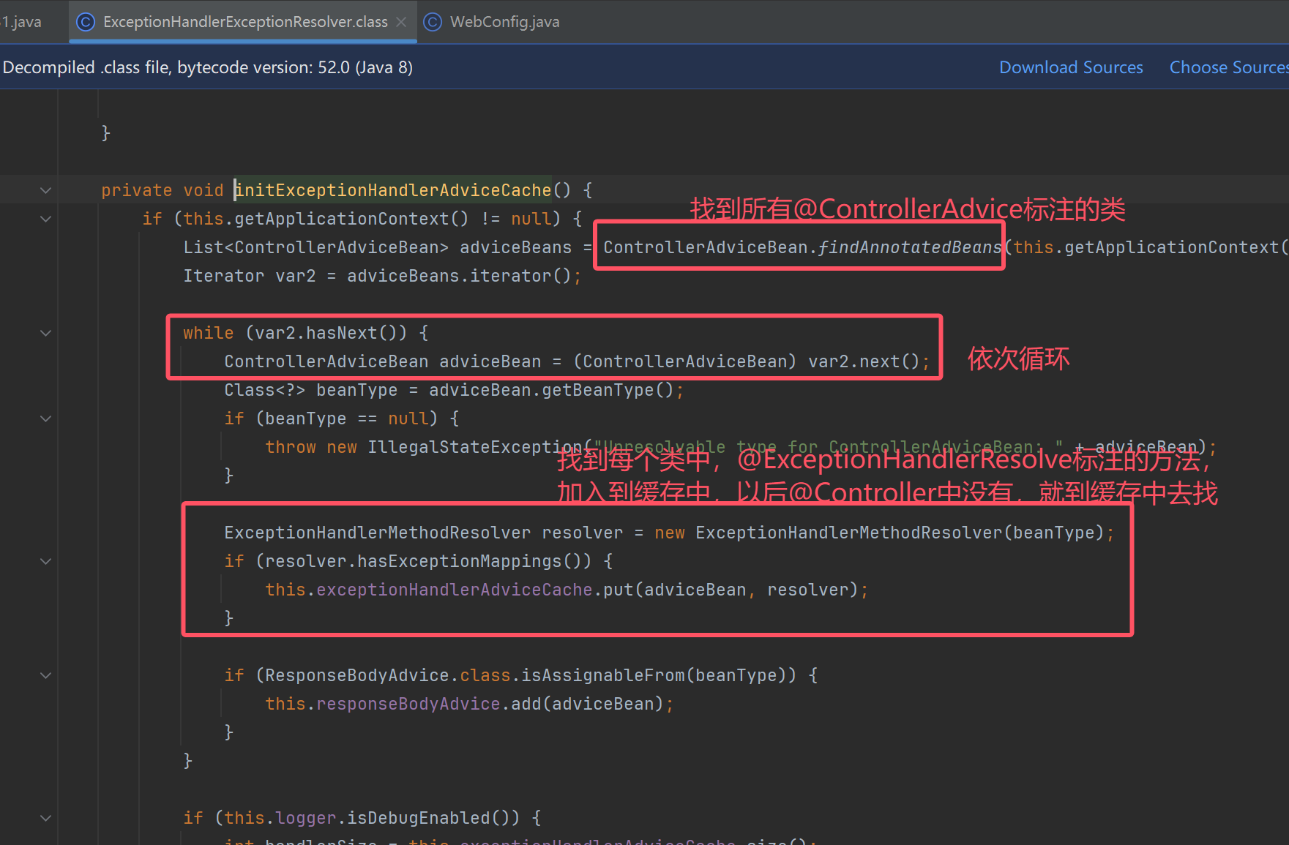Viewport: 1289px width, 845px height.
Task: Click the getBeanType() method call
Action: pos(608,390)
